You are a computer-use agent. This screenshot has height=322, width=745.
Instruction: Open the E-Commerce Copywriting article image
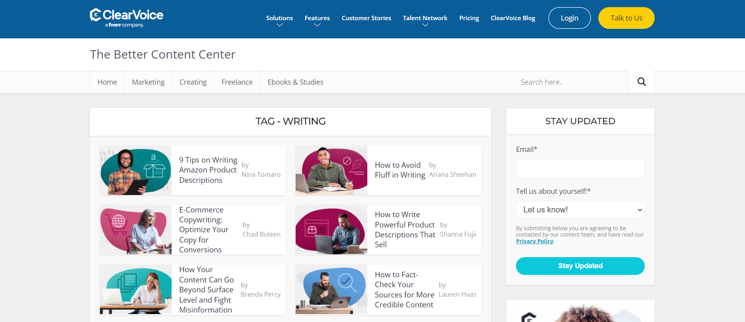click(136, 230)
